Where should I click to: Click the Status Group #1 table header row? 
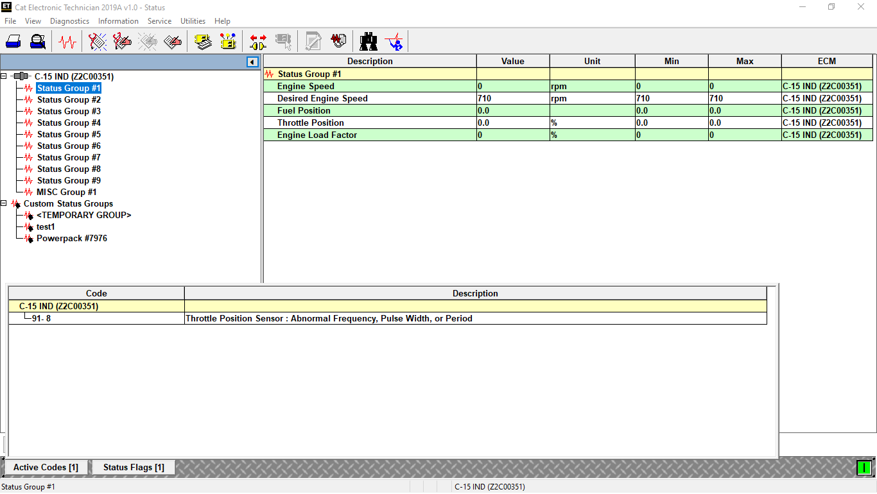point(568,74)
